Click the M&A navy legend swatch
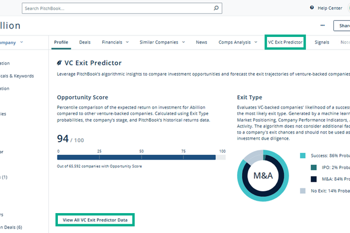This screenshot has height=233, width=350. click(x=314, y=179)
